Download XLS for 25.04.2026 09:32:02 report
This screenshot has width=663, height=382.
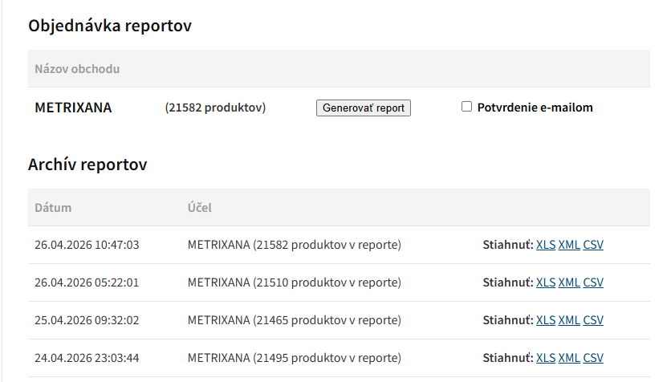545,320
